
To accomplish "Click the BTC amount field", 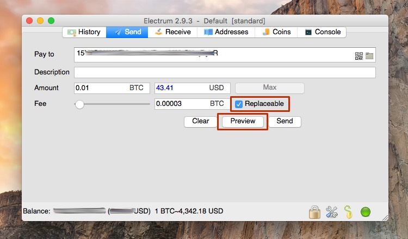I will [112, 88].
